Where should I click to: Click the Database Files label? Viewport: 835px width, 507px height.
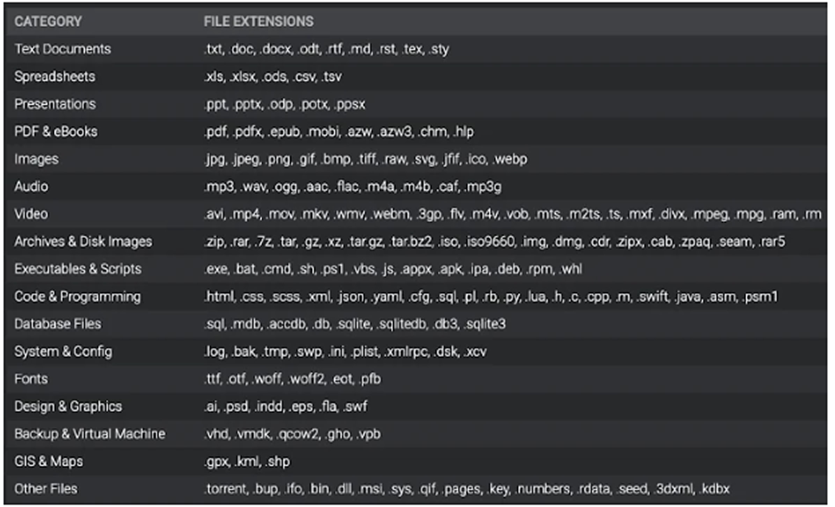pyautogui.click(x=58, y=324)
